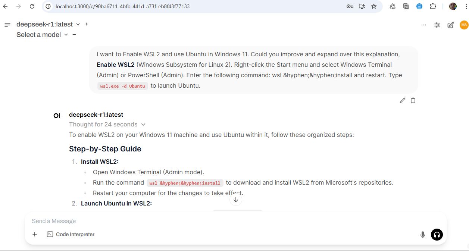The height and width of the screenshot is (251, 469).
Task: Open the sidebar hamburger menu
Action: click(7, 25)
